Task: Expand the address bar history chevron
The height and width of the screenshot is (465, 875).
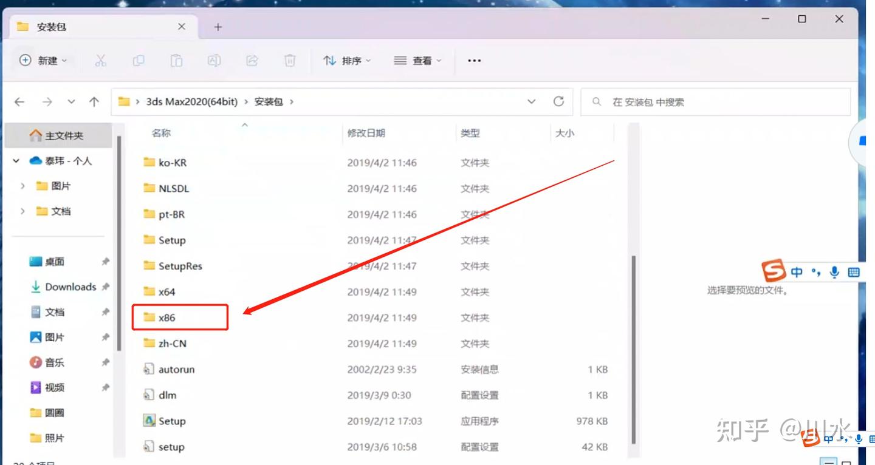Action: coord(532,102)
